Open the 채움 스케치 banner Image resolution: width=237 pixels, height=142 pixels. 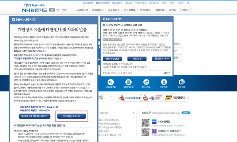click(152, 98)
